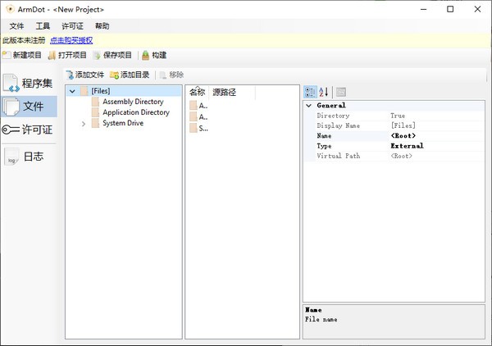This screenshot has height=346, width=492.
Task: Open the 文件 menu
Action: [x=16, y=26]
